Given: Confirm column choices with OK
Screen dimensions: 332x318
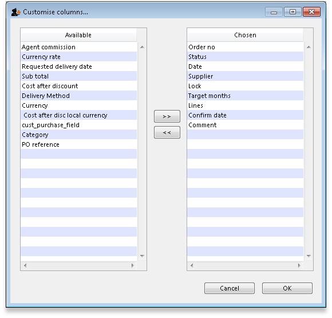Looking at the screenshot, I should click(287, 288).
